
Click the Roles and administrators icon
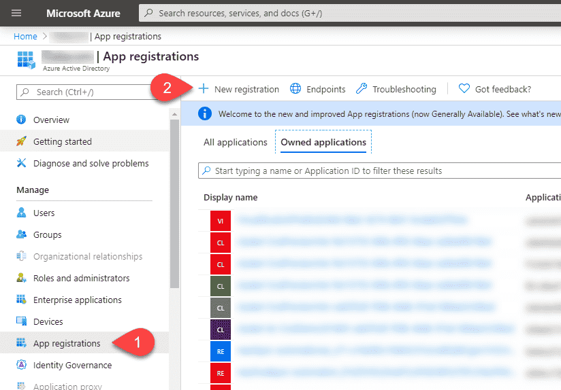(21, 277)
